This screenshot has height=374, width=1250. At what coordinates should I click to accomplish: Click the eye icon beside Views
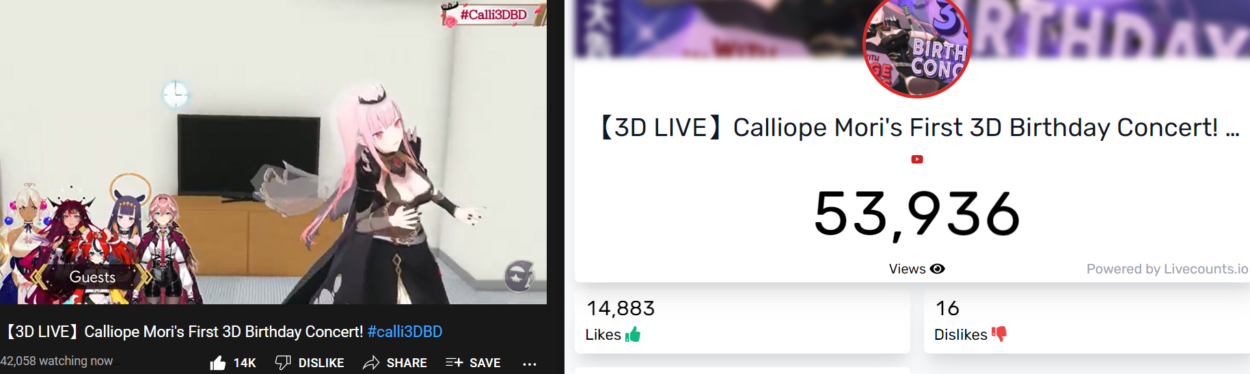pos(938,269)
